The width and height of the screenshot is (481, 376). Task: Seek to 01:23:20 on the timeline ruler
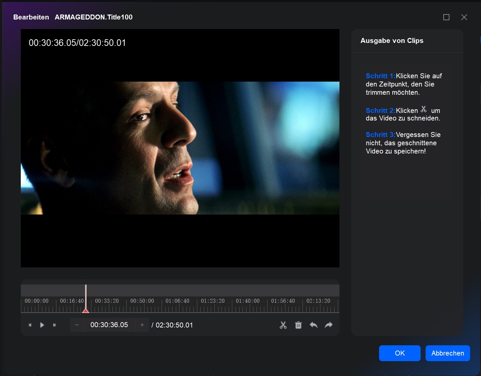[213, 301]
